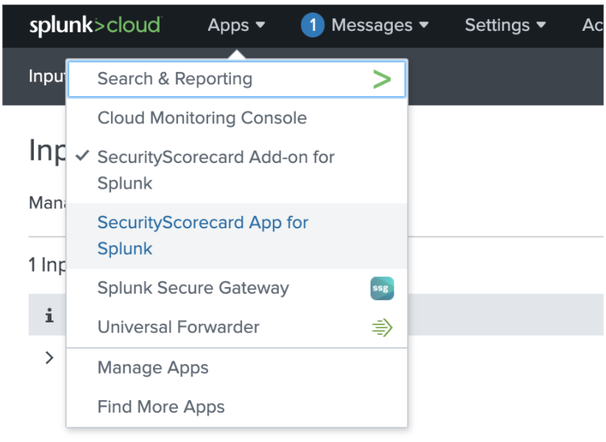Open Find More Apps
This screenshot has width=606, height=442.
point(237,407)
